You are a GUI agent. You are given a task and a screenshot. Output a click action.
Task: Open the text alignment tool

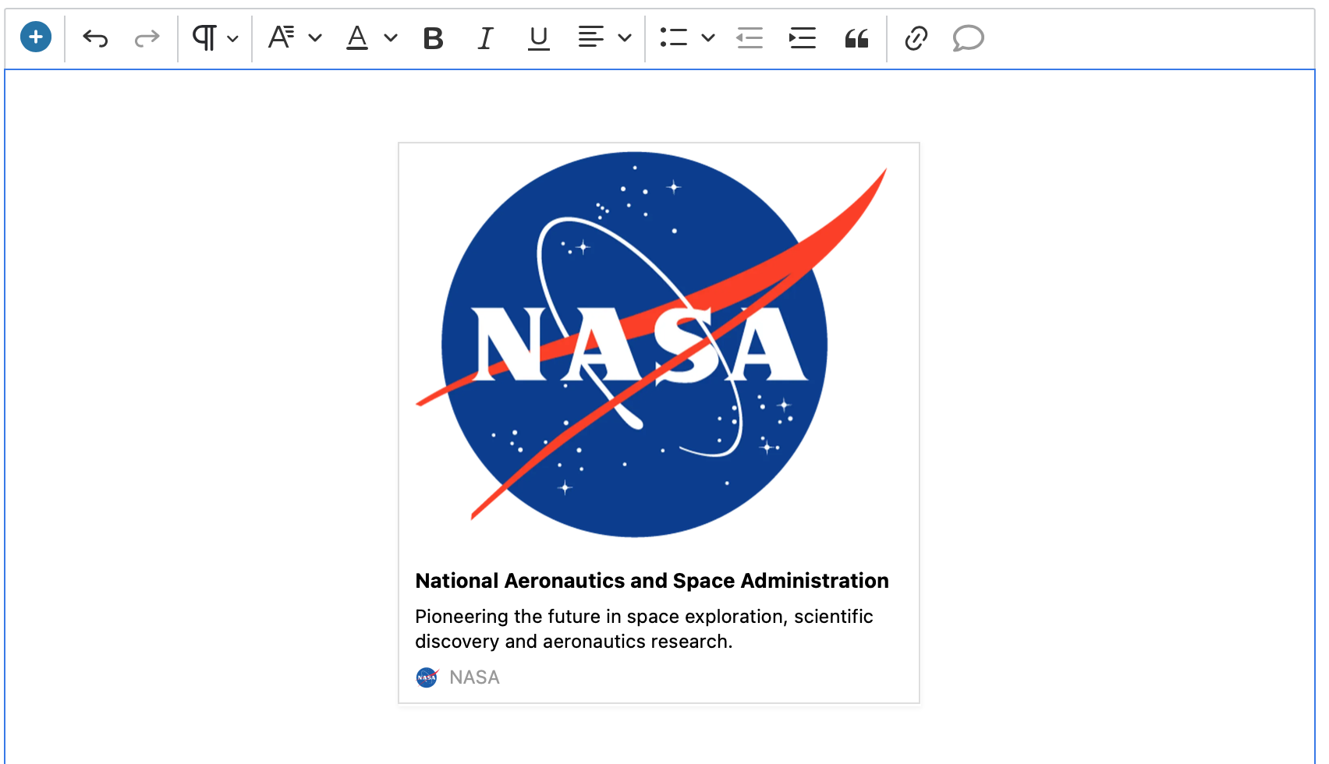[591, 37]
